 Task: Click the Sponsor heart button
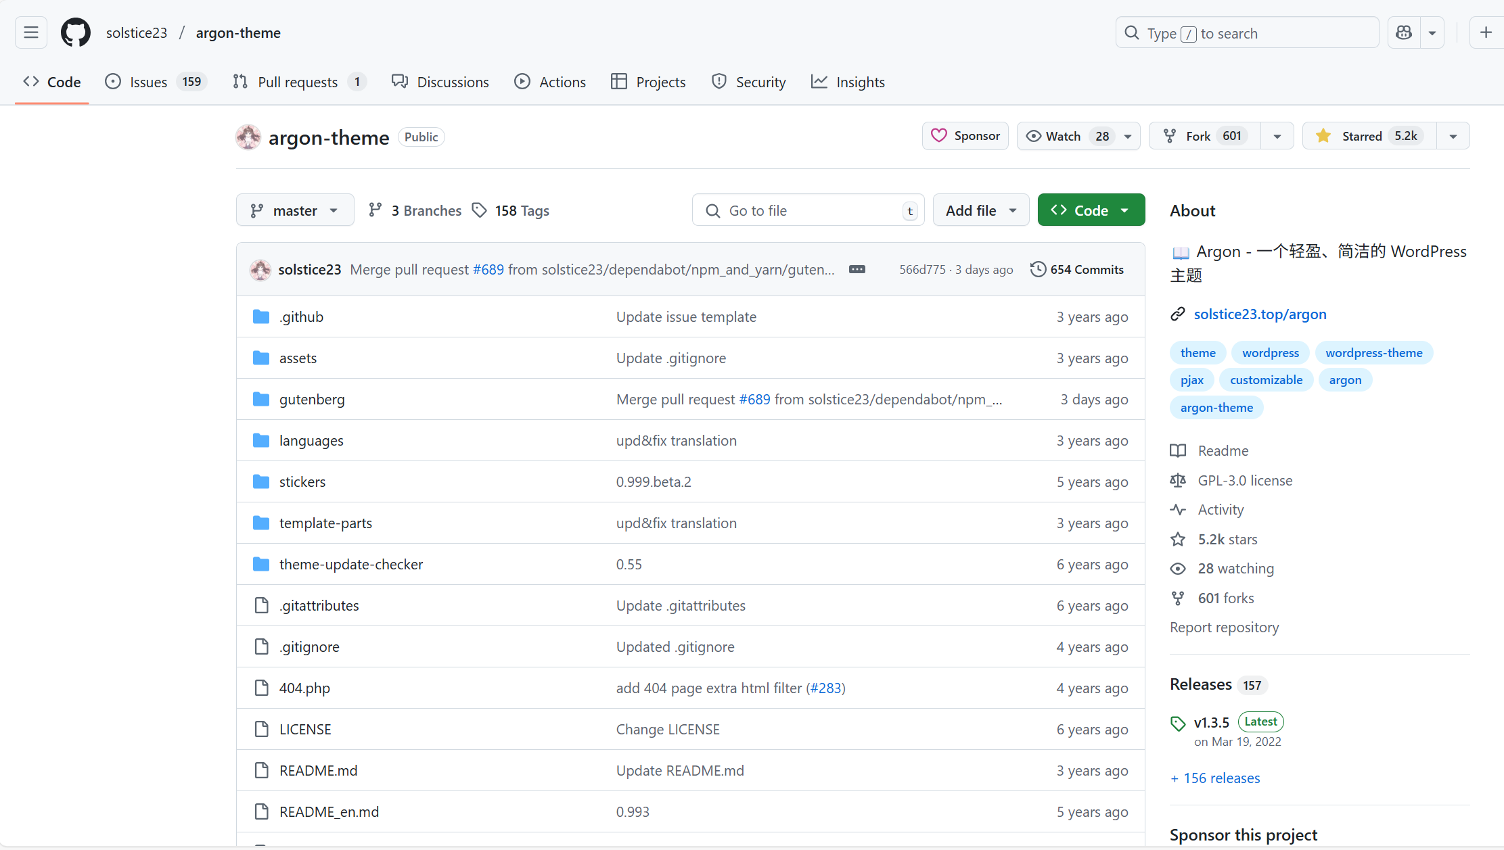tap(965, 136)
